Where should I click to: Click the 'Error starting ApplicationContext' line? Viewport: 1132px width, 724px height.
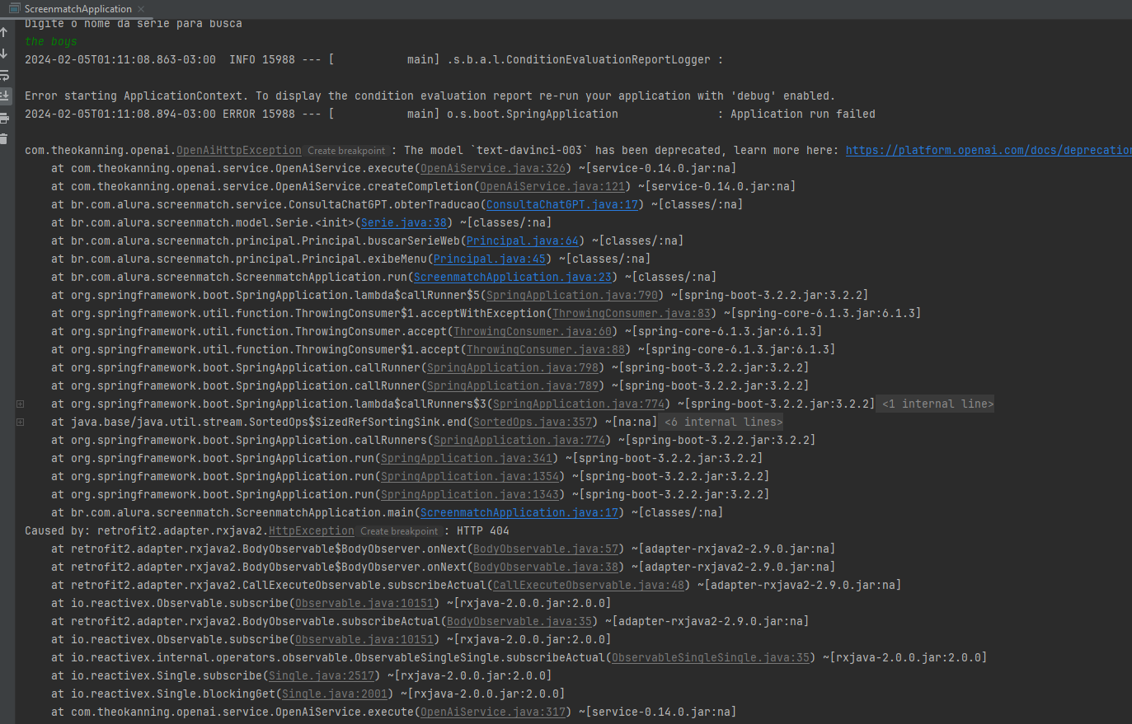(430, 96)
